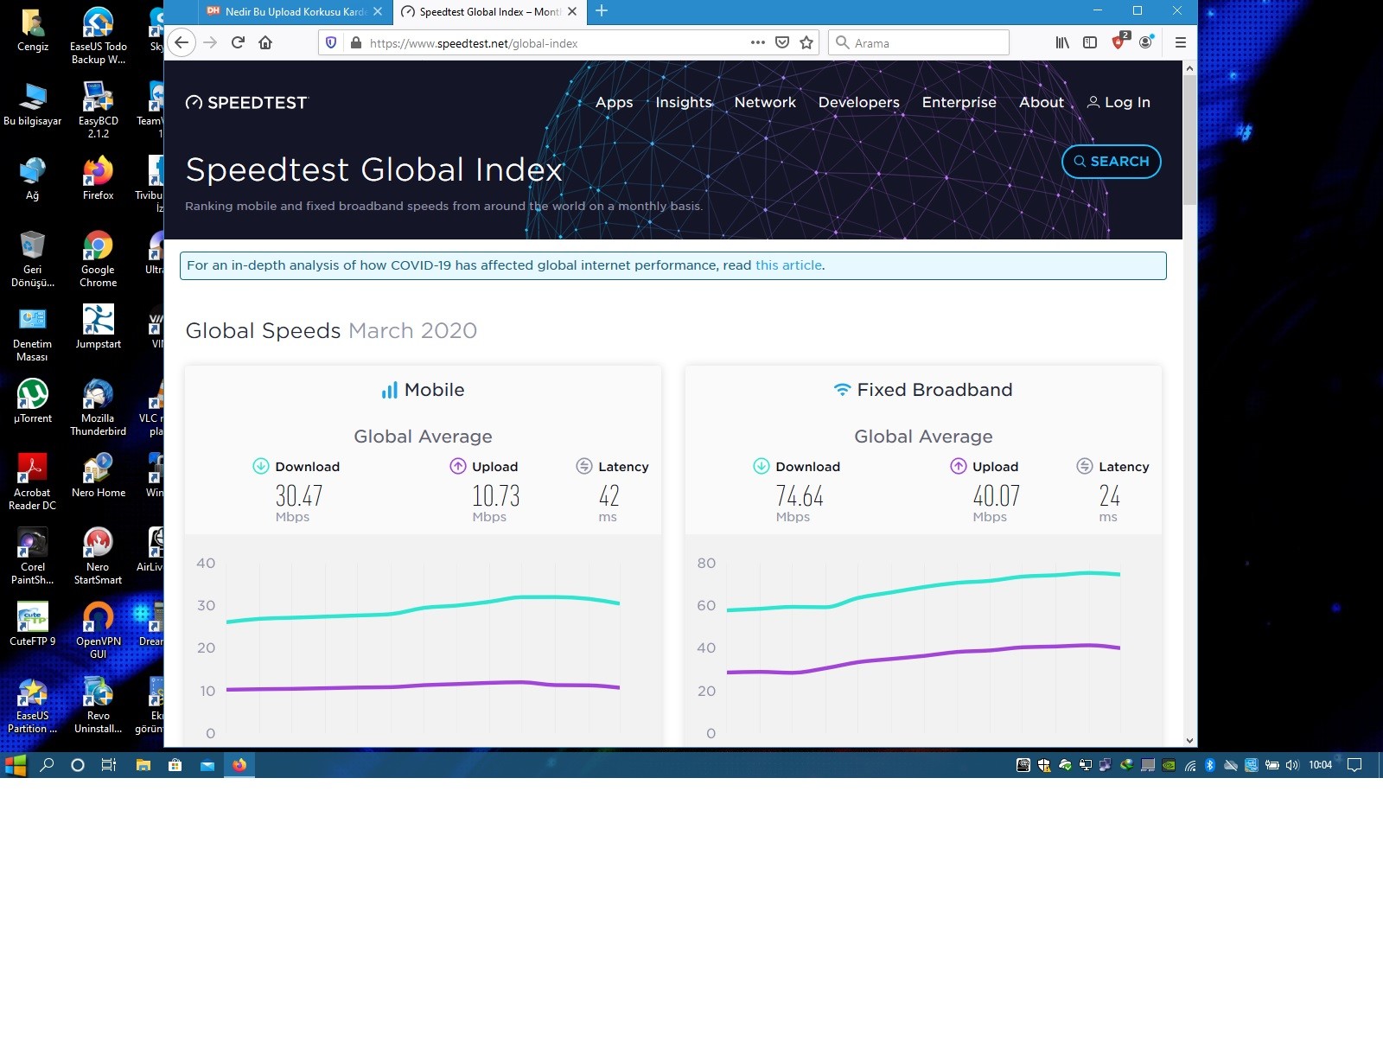Open the Library bookmarks icon
This screenshot has width=1383, height=1046.
click(x=1062, y=42)
